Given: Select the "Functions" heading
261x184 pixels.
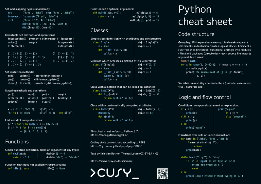Looking at the screenshot, I should click(17, 142).
